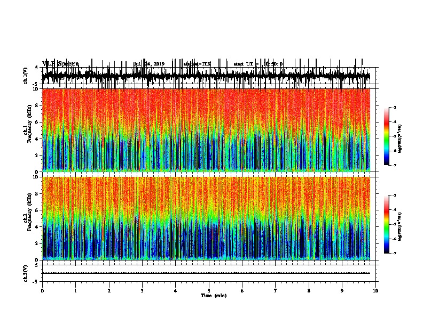Click time axis tick label "4"
The image size is (423, 326).
point(176,291)
